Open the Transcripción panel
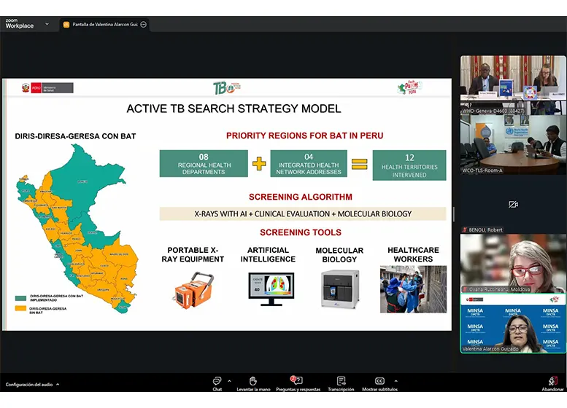This screenshot has height=408, width=567. tap(341, 382)
